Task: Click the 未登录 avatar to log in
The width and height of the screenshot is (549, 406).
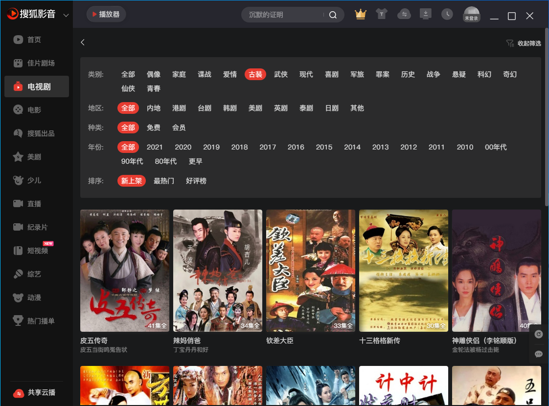Action: [x=471, y=14]
